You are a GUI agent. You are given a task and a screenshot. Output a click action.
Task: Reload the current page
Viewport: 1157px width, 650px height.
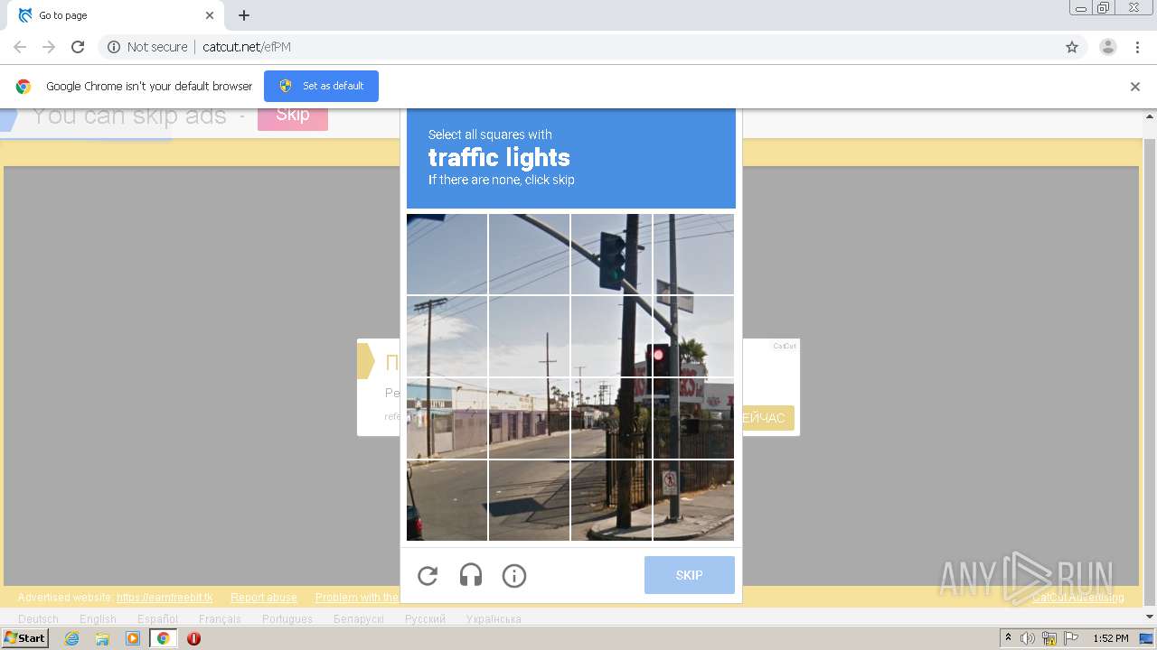point(78,47)
